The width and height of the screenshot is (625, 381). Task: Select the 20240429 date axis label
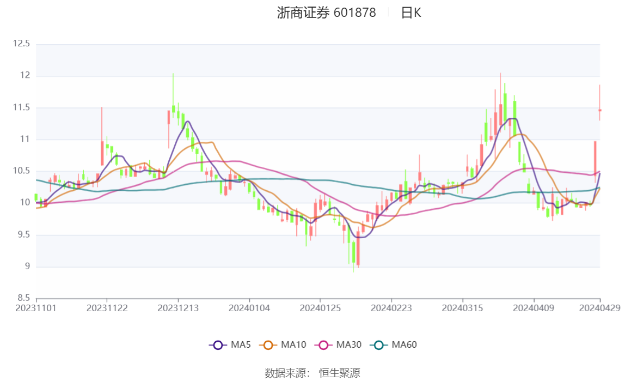pos(600,308)
